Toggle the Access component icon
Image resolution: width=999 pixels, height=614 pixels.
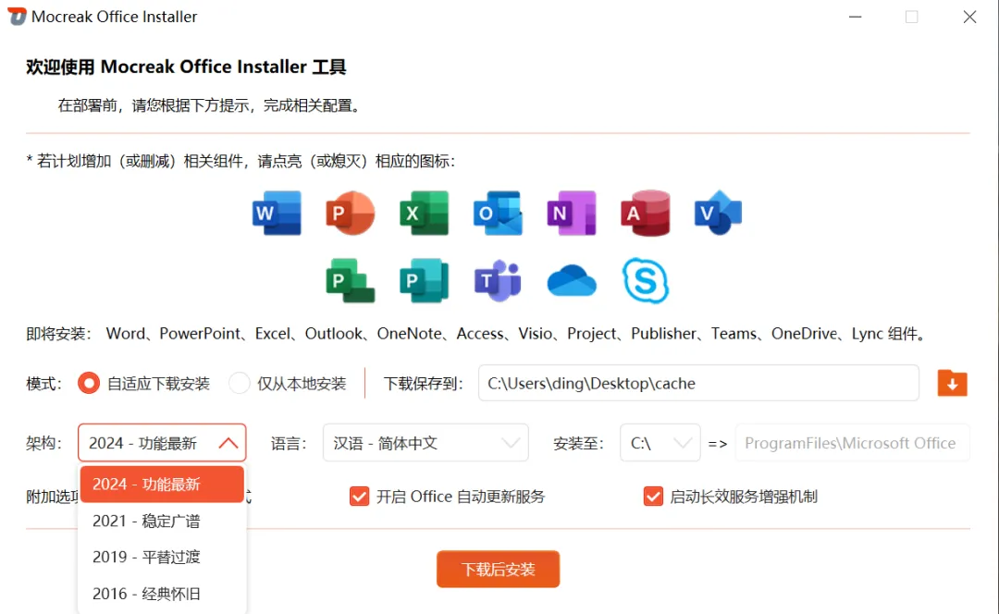tap(646, 213)
